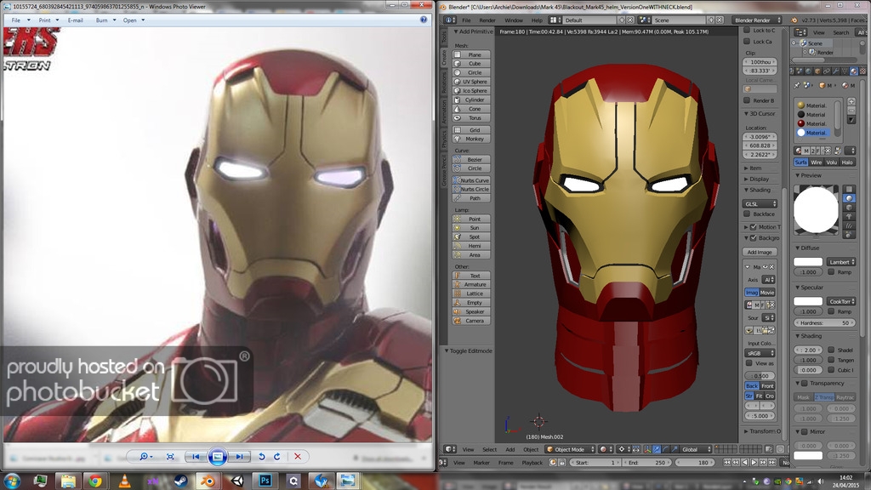The width and height of the screenshot is (871, 490).
Task: Open Blender Window menu
Action: [x=513, y=20]
